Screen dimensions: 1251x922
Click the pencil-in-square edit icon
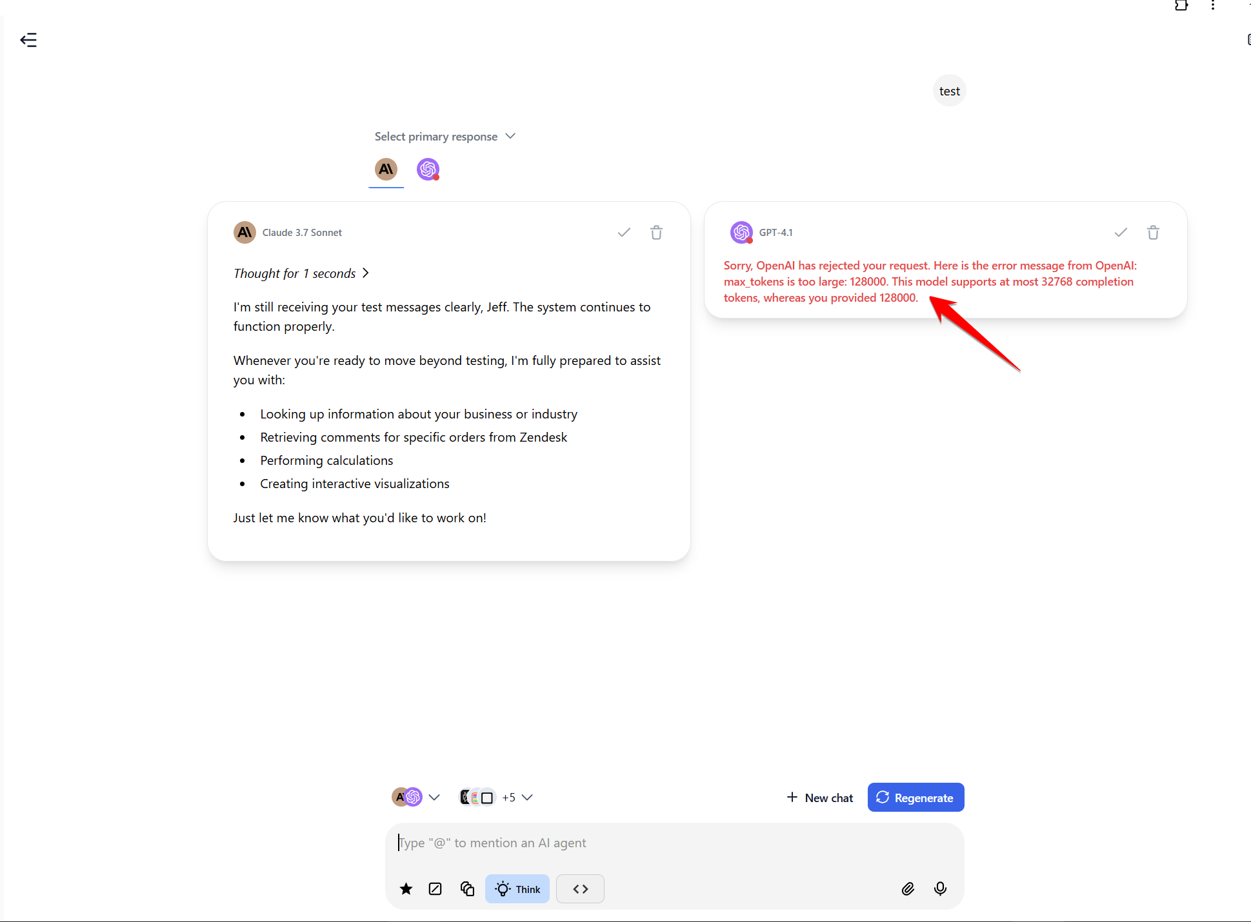[435, 889]
